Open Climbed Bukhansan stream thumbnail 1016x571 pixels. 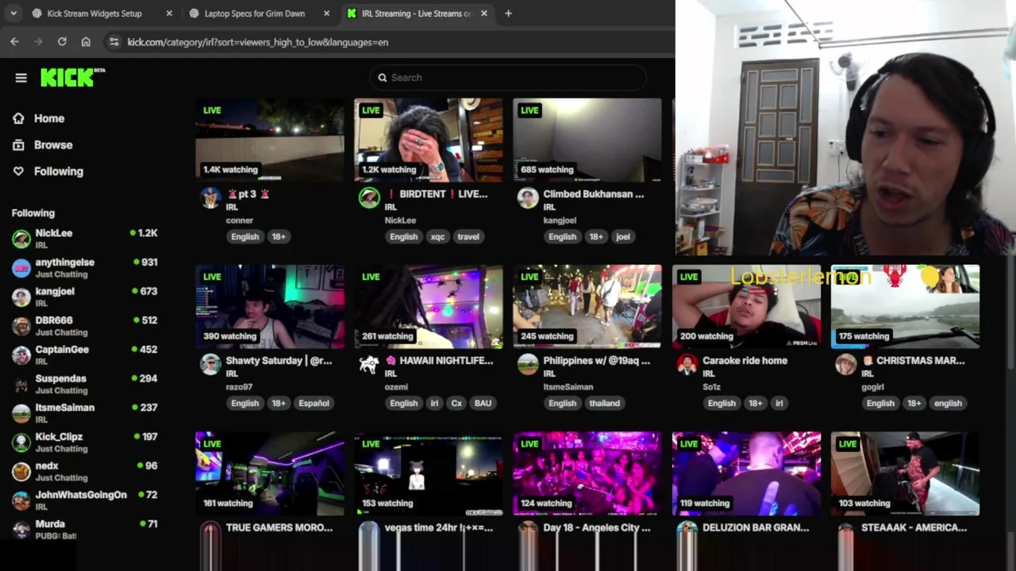(x=587, y=140)
